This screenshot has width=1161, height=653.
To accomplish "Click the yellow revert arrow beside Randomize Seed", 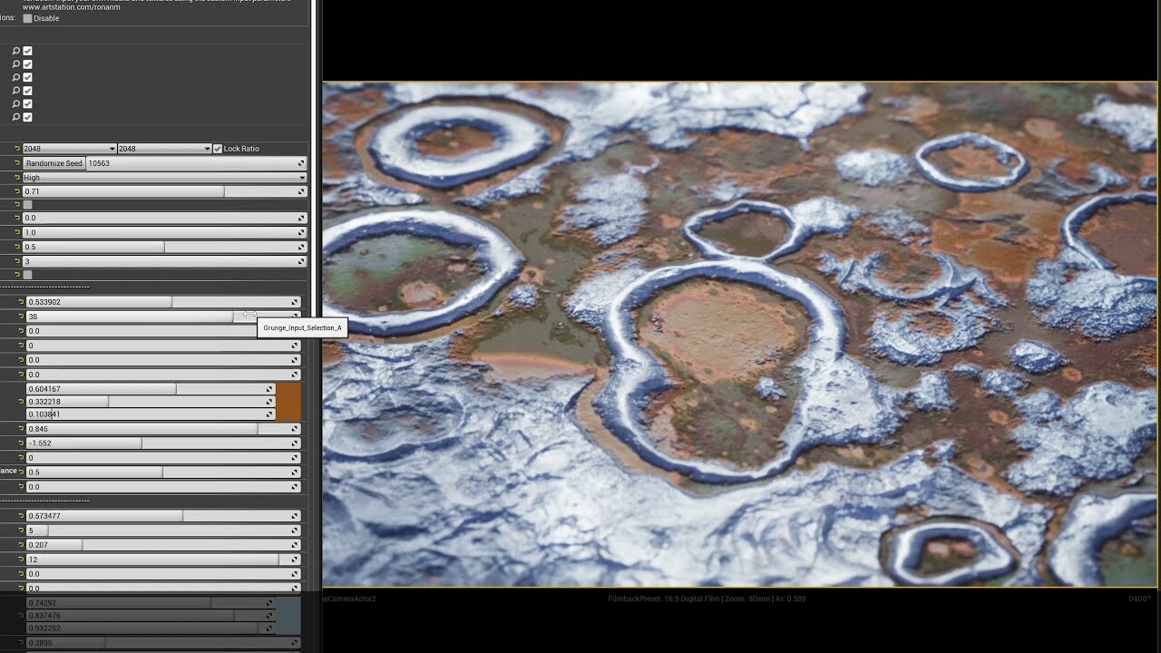I will coord(18,163).
